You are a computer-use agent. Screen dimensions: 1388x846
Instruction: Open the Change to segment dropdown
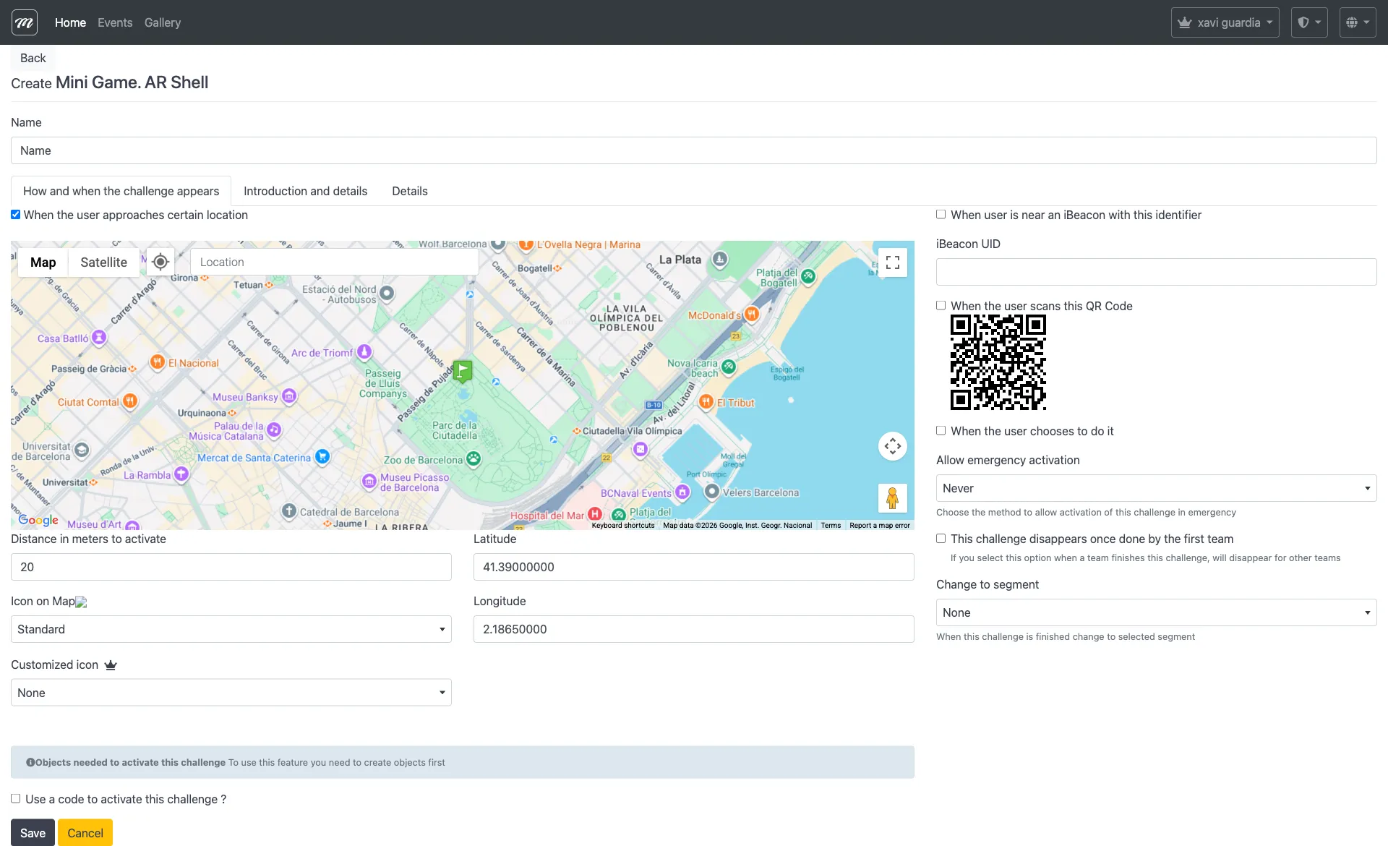1156,612
